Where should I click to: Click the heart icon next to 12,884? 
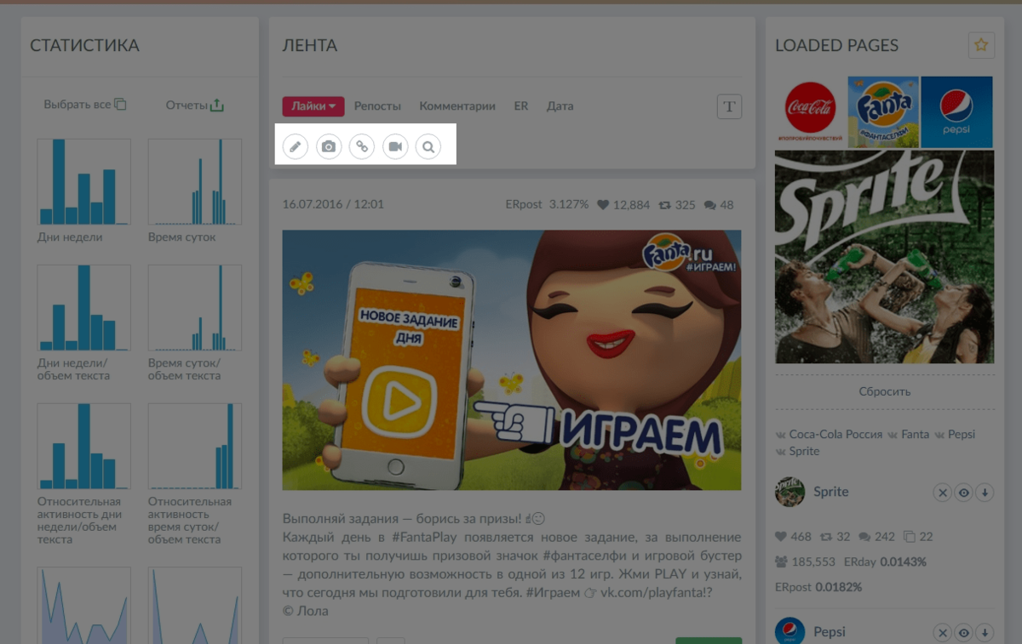[x=603, y=205]
